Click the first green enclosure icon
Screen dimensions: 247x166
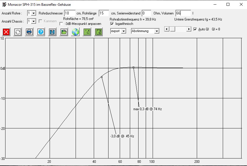coord(87,32)
